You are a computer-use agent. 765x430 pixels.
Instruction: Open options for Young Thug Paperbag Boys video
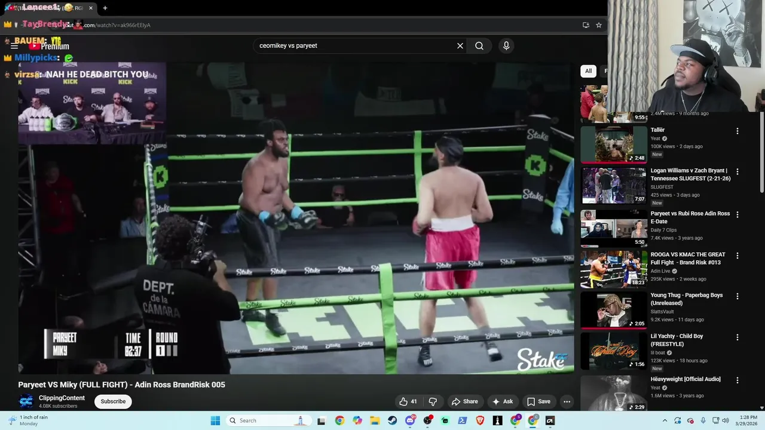[737, 296]
